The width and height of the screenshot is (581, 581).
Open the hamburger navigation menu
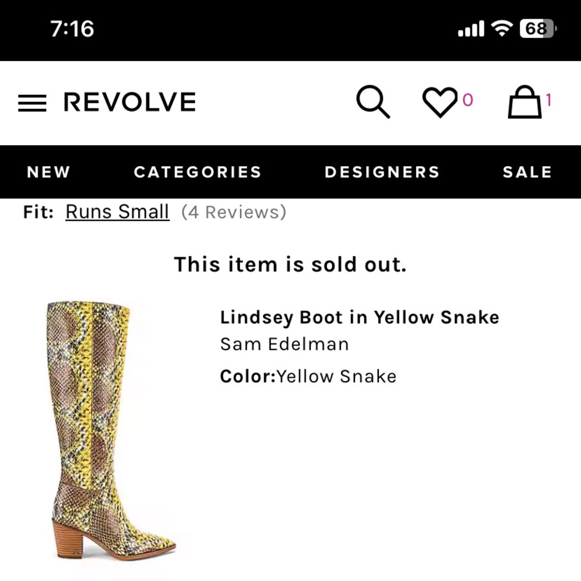coord(33,102)
